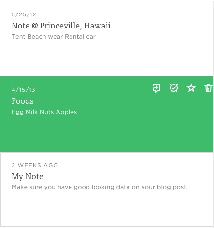
Task: Click the word Apples in the Foods preview
Action: pyautogui.click(x=66, y=112)
